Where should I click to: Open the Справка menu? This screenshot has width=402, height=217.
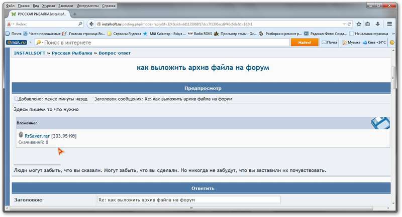point(109,6)
